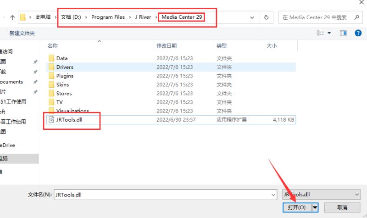Click the 2022/6/30 23:57 date cell
This screenshot has height=218, width=367.
(176, 120)
